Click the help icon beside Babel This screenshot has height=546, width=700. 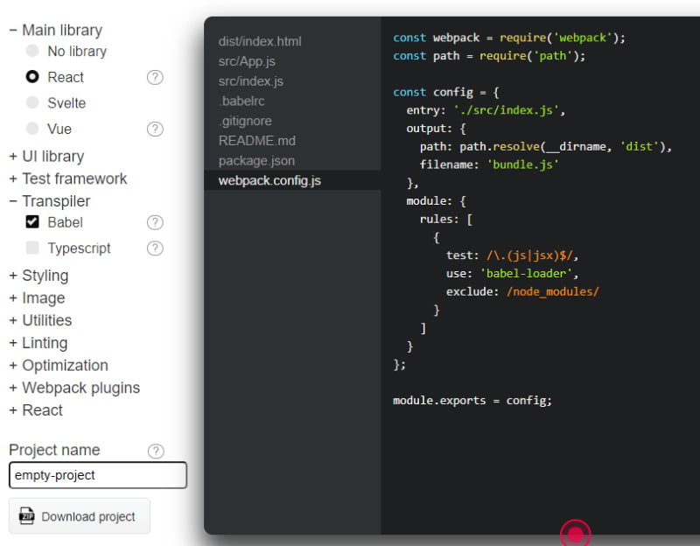(155, 222)
